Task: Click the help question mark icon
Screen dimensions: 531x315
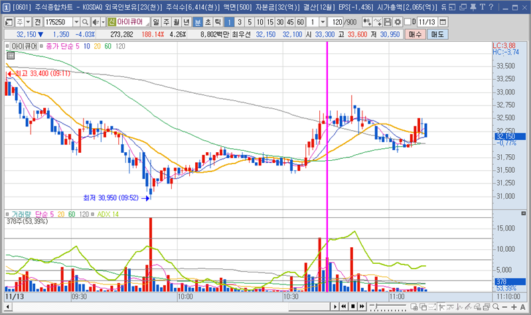Action: (x=491, y=7)
